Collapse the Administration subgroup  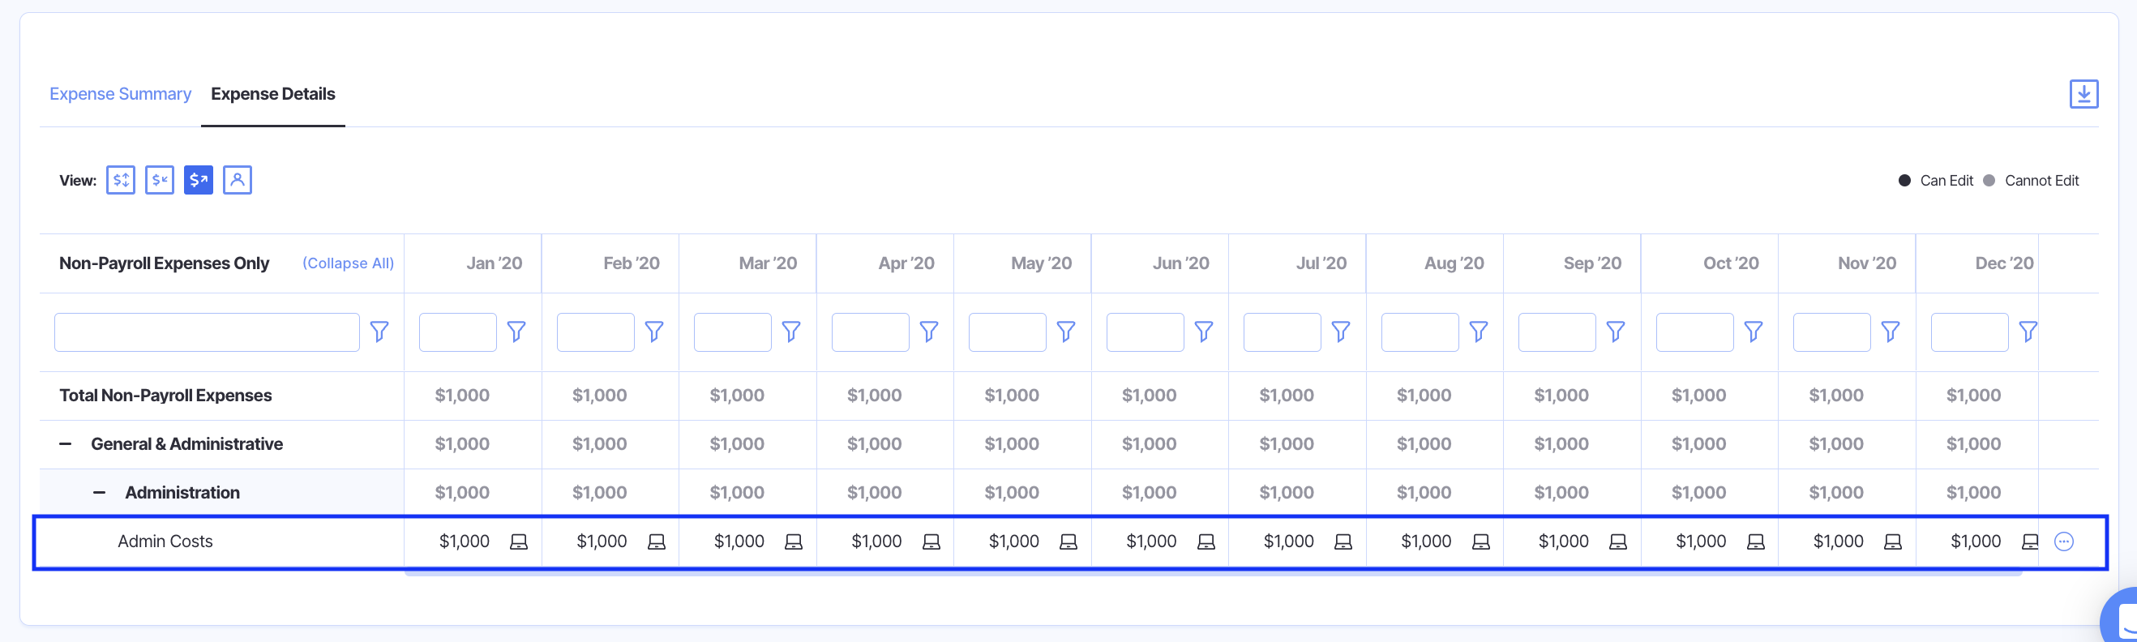100,493
